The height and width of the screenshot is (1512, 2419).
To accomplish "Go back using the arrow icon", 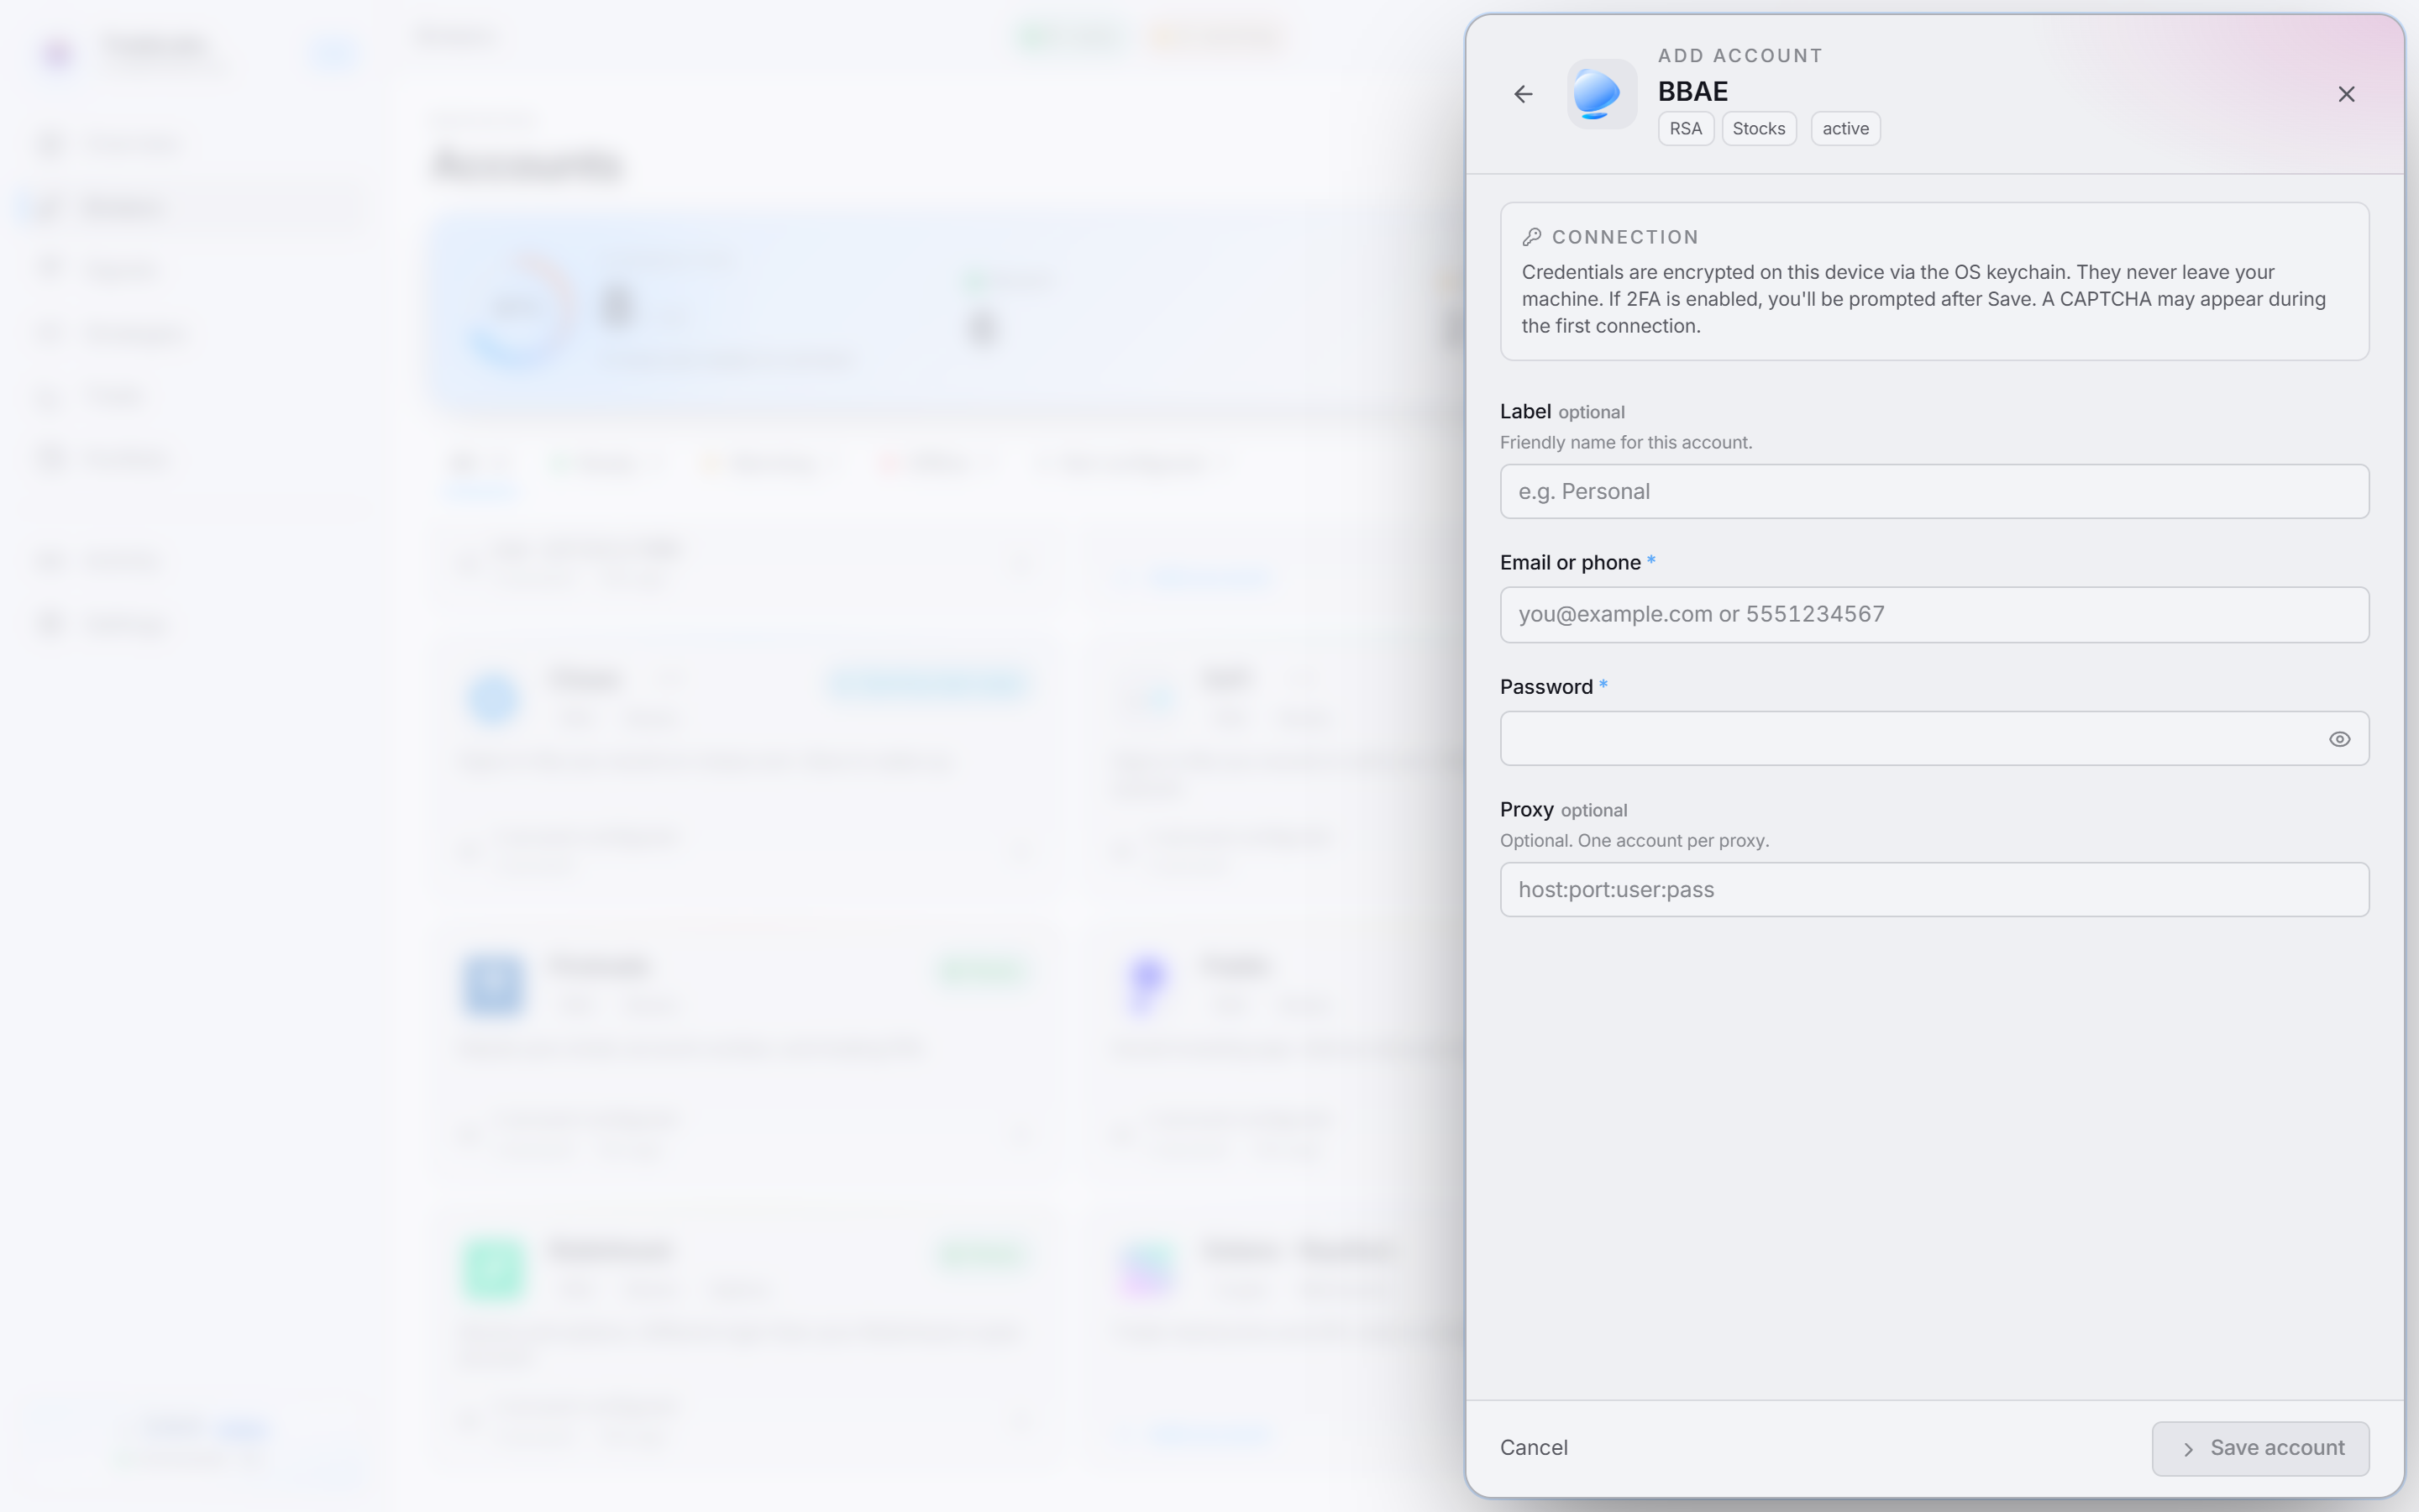I will coord(1522,94).
